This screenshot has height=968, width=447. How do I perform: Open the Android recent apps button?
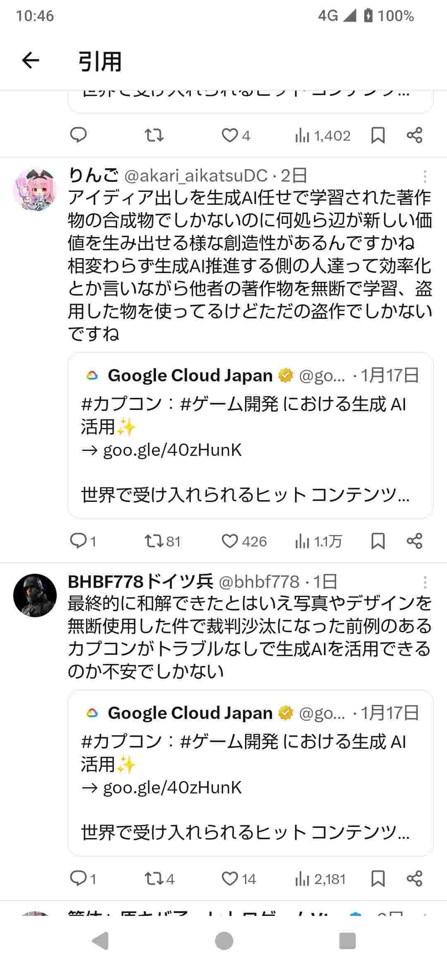(x=347, y=941)
